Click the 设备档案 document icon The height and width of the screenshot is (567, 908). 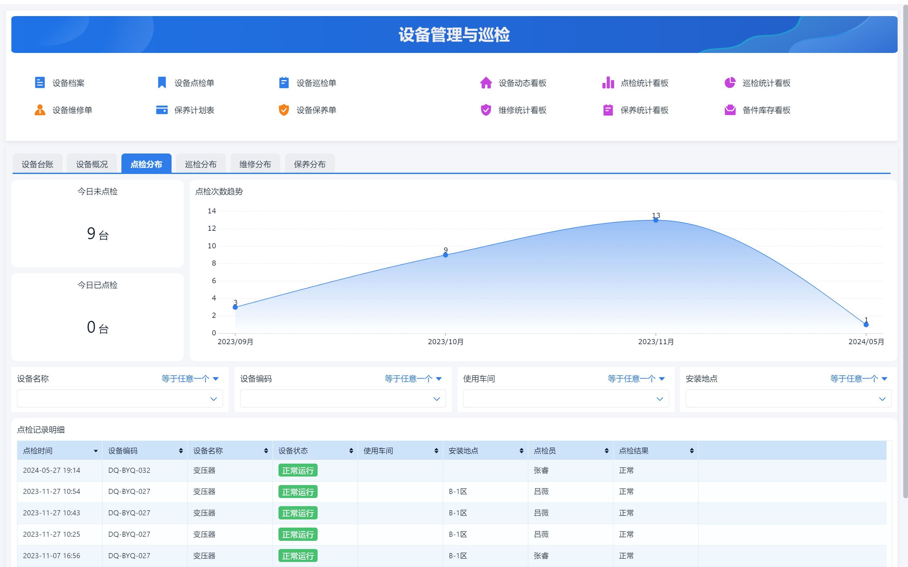tap(40, 83)
